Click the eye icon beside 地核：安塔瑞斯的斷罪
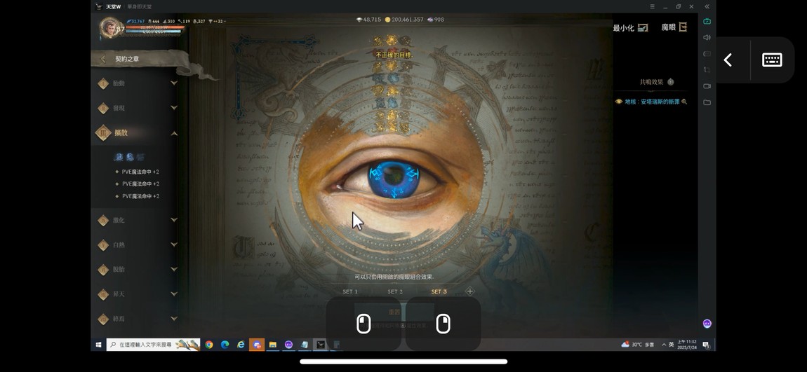Viewport: 807px width, 372px height. [619, 102]
